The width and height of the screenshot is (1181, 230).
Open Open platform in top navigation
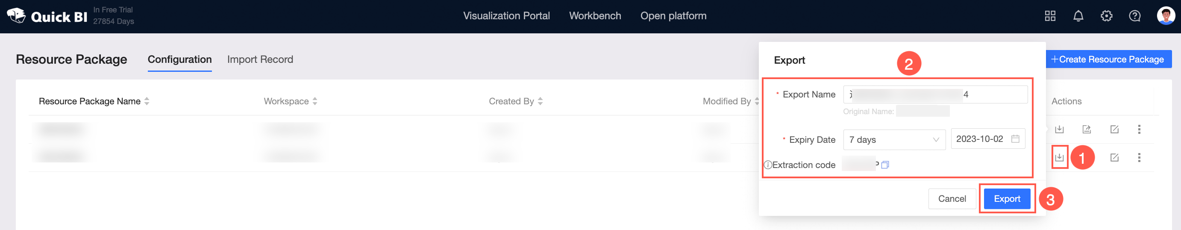click(x=673, y=16)
